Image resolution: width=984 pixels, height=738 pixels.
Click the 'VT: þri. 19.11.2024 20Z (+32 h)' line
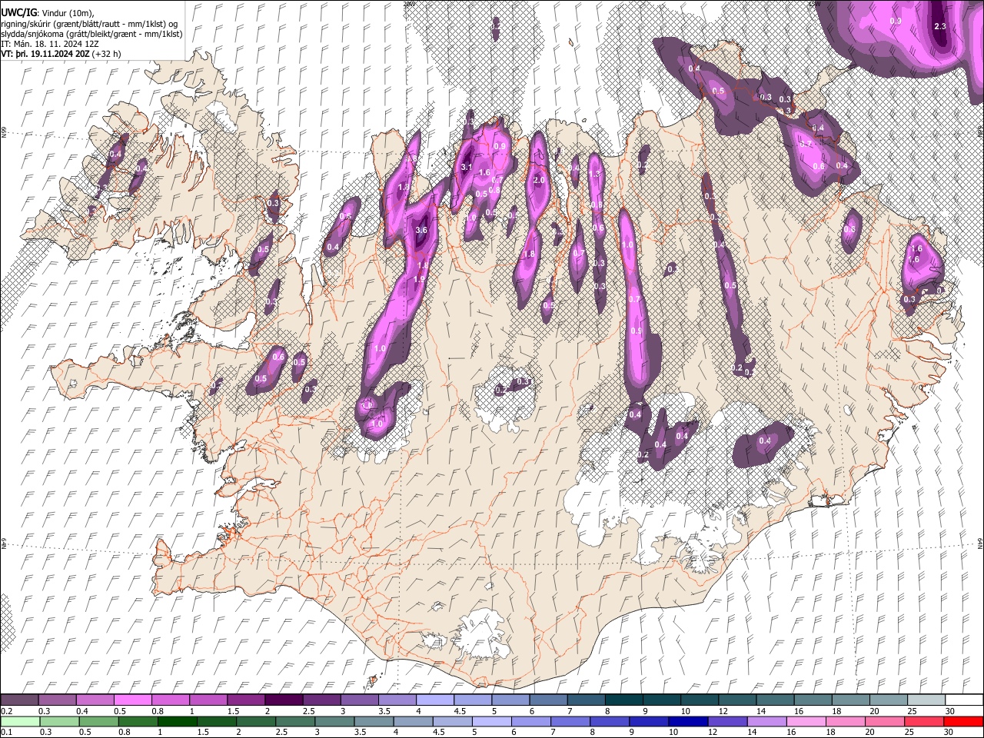pos(61,54)
